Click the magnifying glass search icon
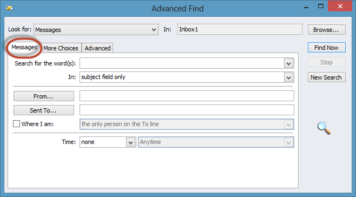 coord(324,128)
